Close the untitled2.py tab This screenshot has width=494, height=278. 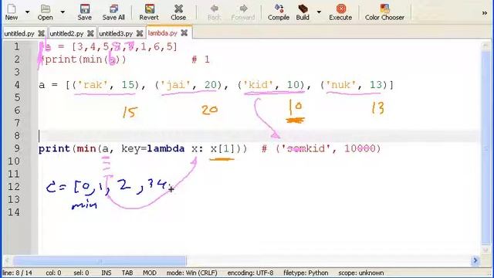pos(90,33)
